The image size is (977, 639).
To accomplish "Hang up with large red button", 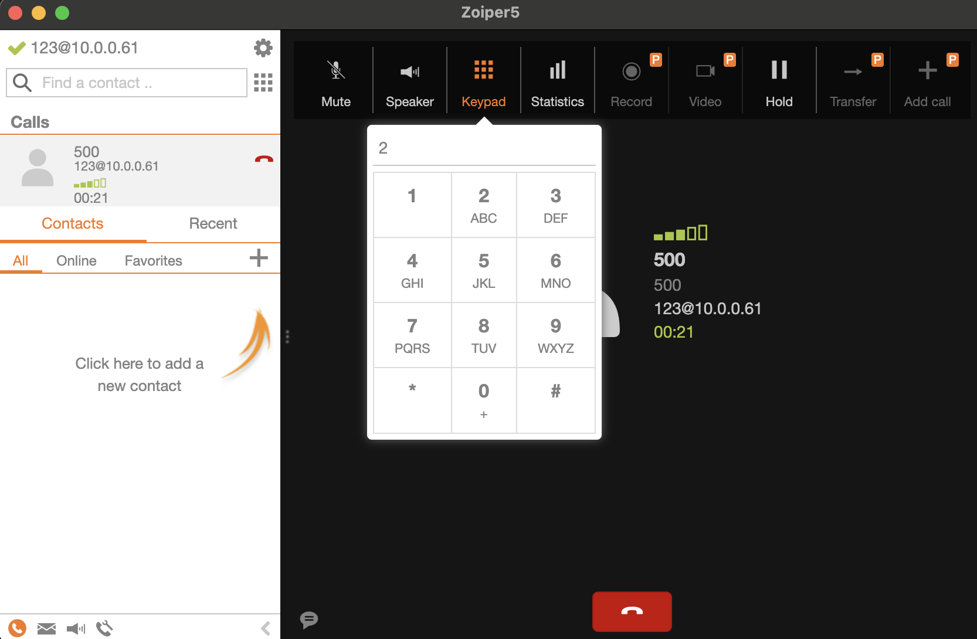I will [632, 611].
